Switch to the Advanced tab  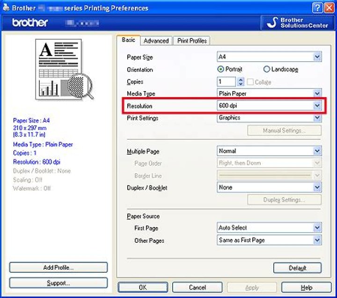tap(156, 41)
